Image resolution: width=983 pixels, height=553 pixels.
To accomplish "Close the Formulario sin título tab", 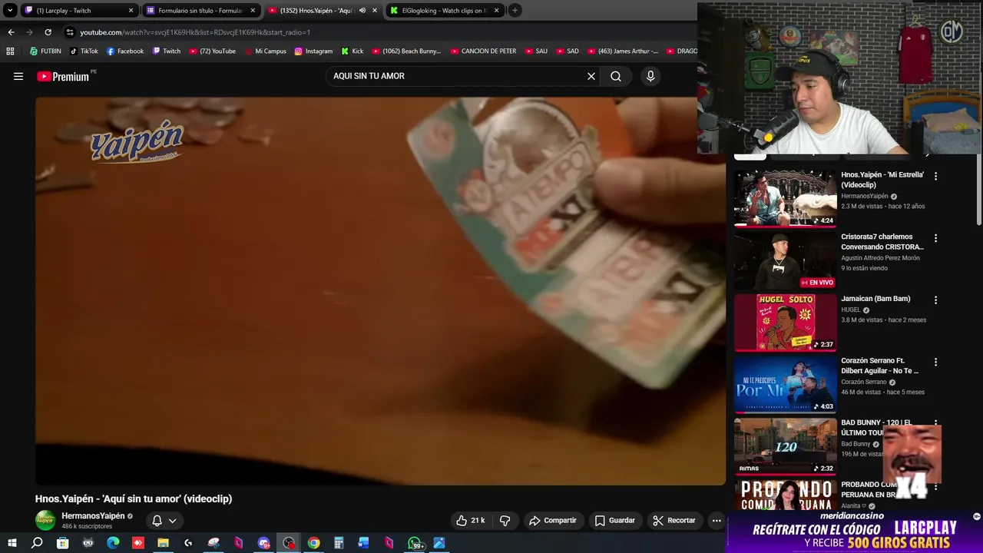I will (253, 10).
